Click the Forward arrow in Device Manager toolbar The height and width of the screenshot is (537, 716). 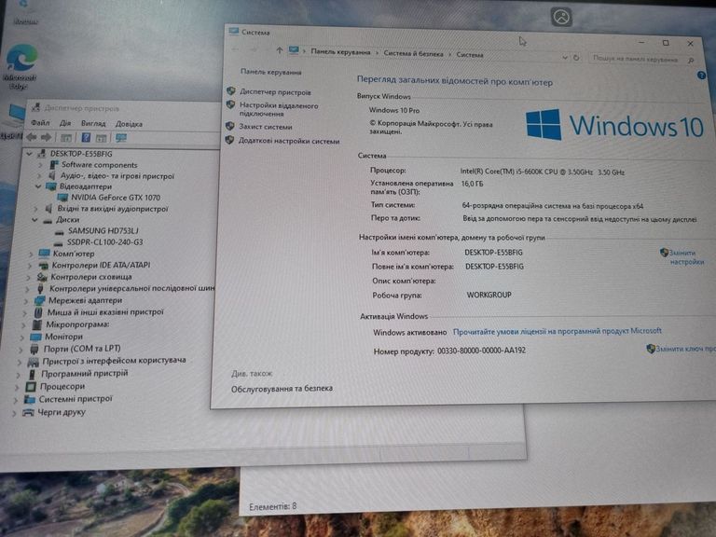46,137
